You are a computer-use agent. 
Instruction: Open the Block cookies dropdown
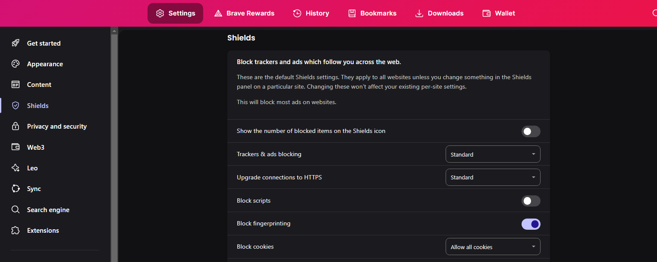[x=493, y=247]
